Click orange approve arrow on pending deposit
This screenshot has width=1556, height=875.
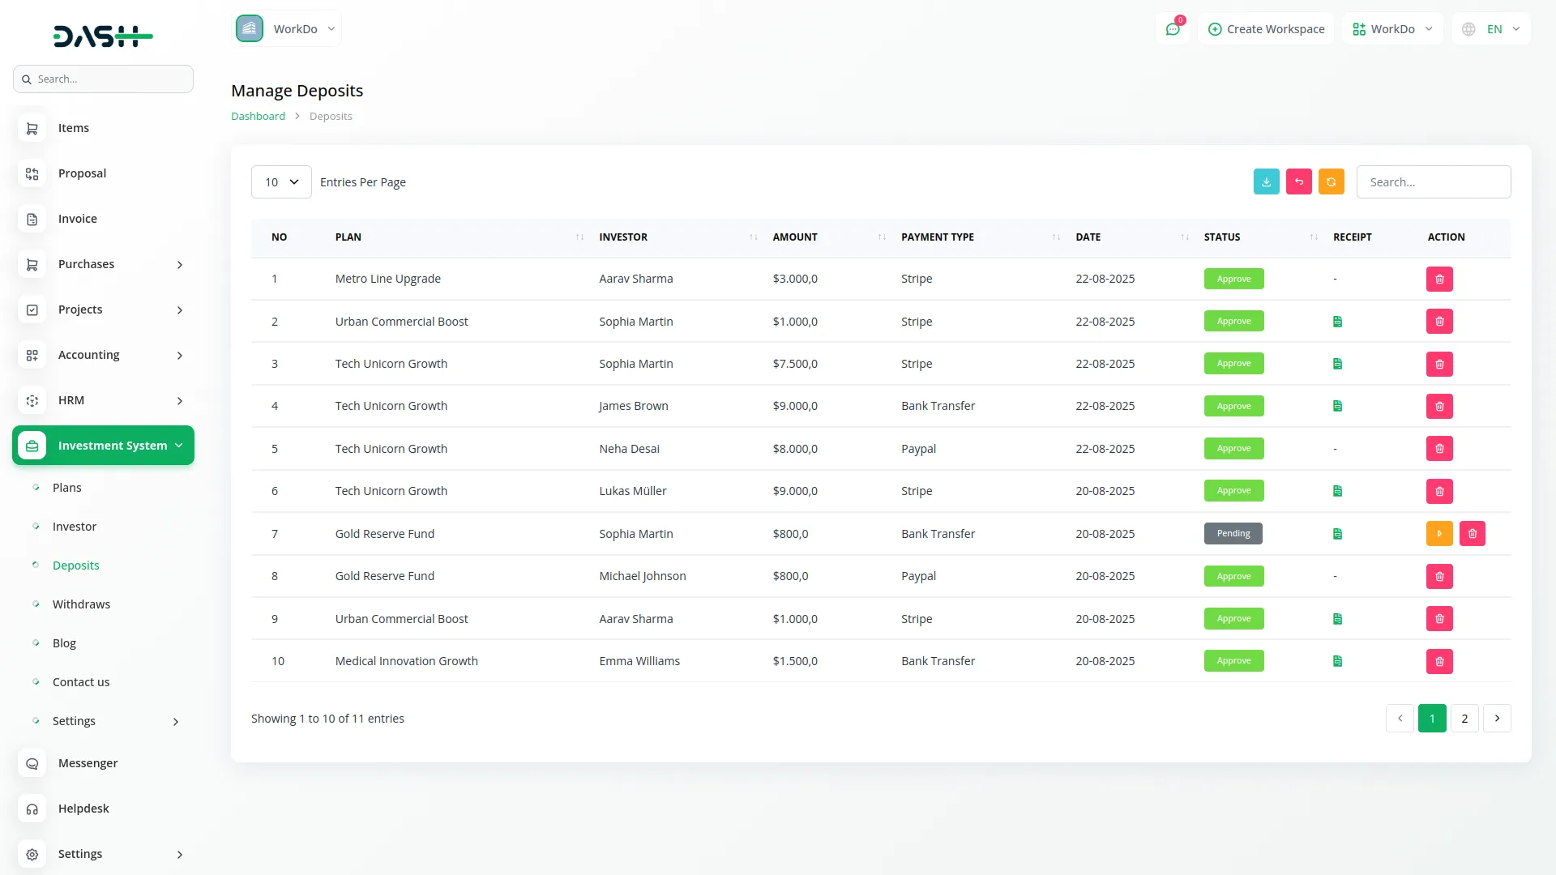coord(1438,534)
